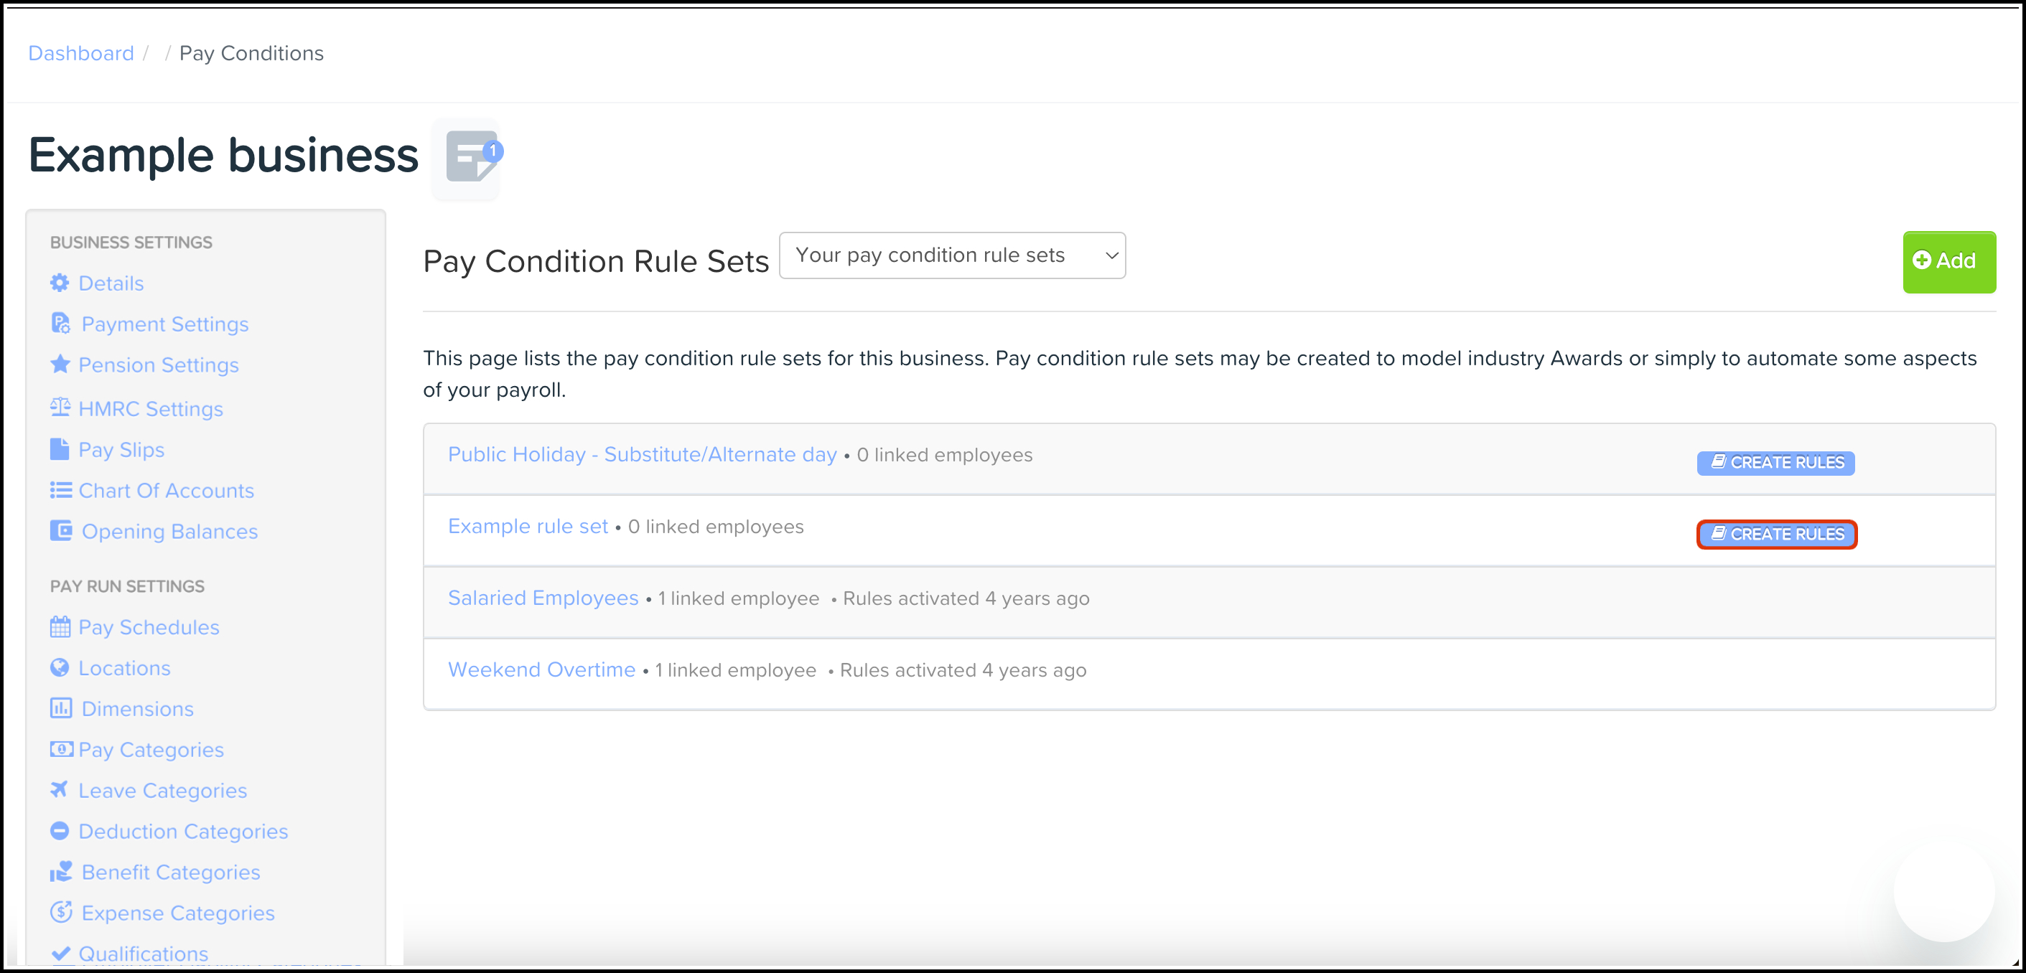Screen dimensions: 2026x973
Task: Open the Weekend Overtime rule set
Action: (541, 669)
